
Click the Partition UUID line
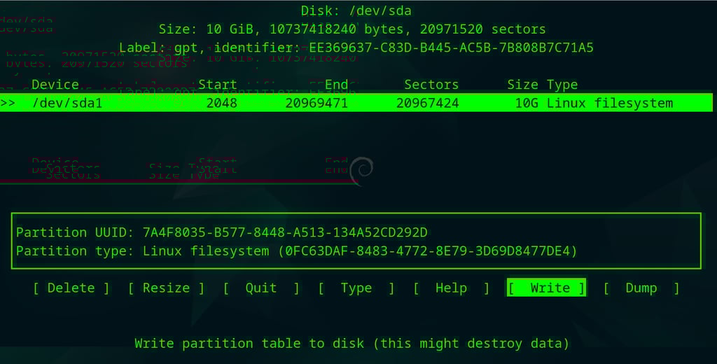click(x=222, y=232)
